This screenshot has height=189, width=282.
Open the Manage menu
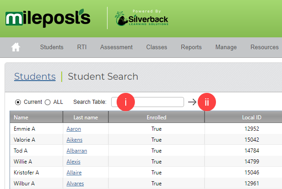pos(226,47)
